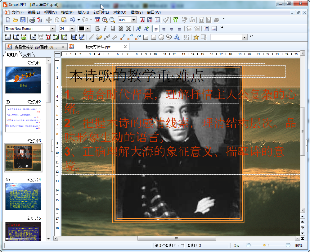Click the black font color swatch

click(81, 29)
